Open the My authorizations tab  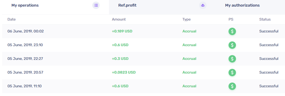click(242, 6)
